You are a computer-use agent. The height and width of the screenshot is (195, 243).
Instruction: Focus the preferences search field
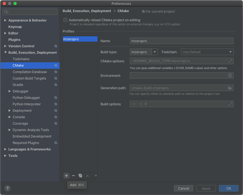pos(30,12)
